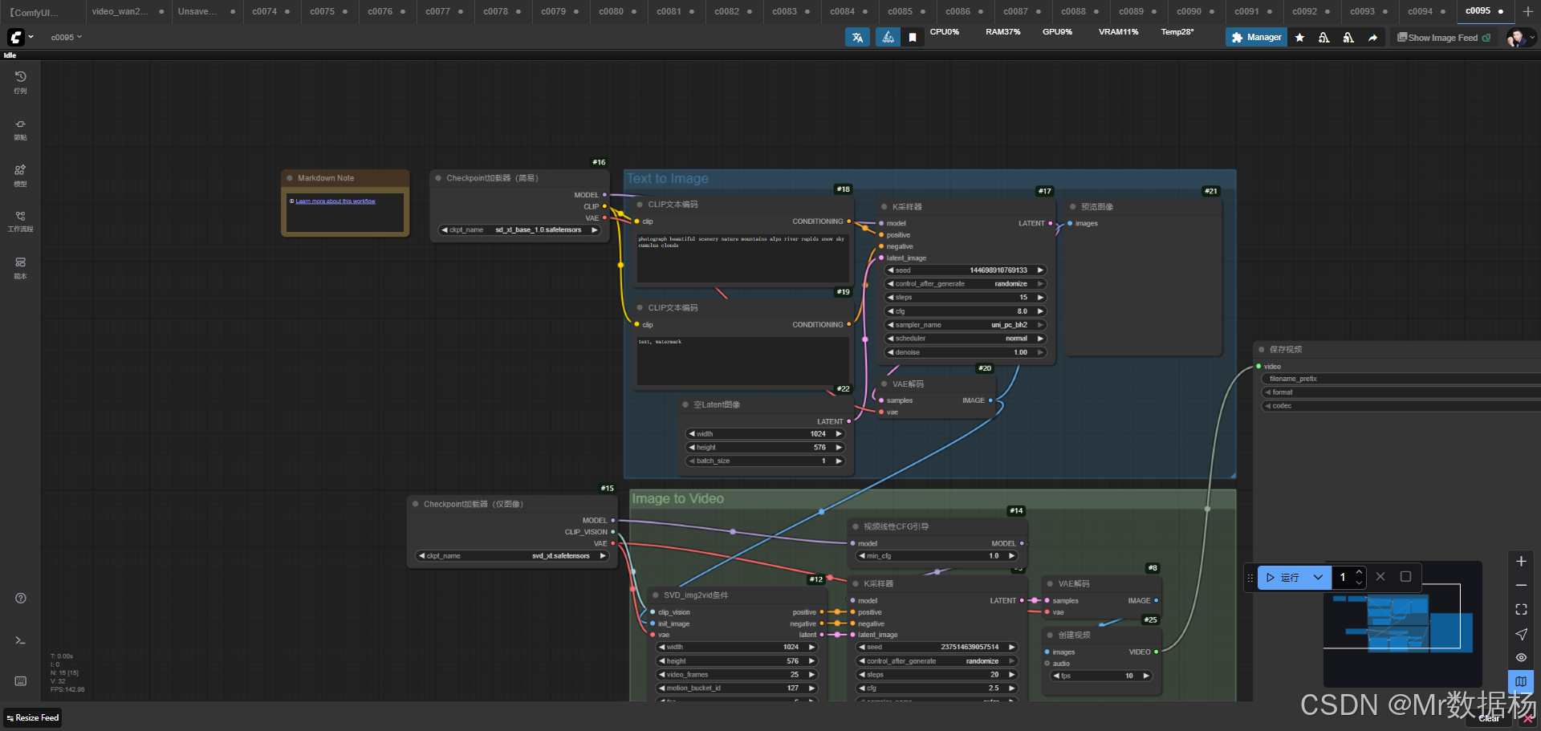Click the minimap preview thumbnail
The image size is (1541, 731).
pos(1402,623)
